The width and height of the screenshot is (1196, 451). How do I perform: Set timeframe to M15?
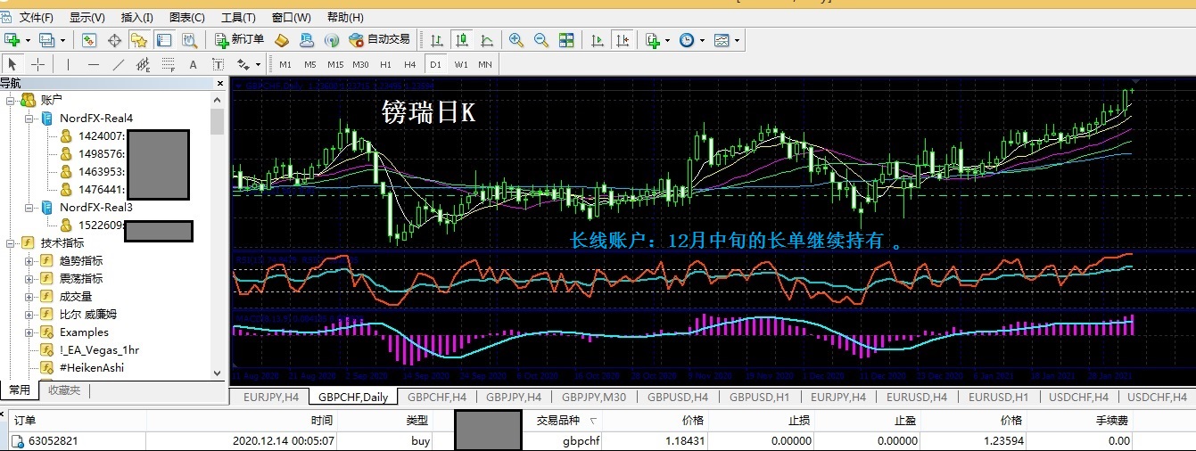click(335, 64)
